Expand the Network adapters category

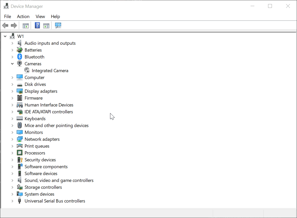click(12, 139)
